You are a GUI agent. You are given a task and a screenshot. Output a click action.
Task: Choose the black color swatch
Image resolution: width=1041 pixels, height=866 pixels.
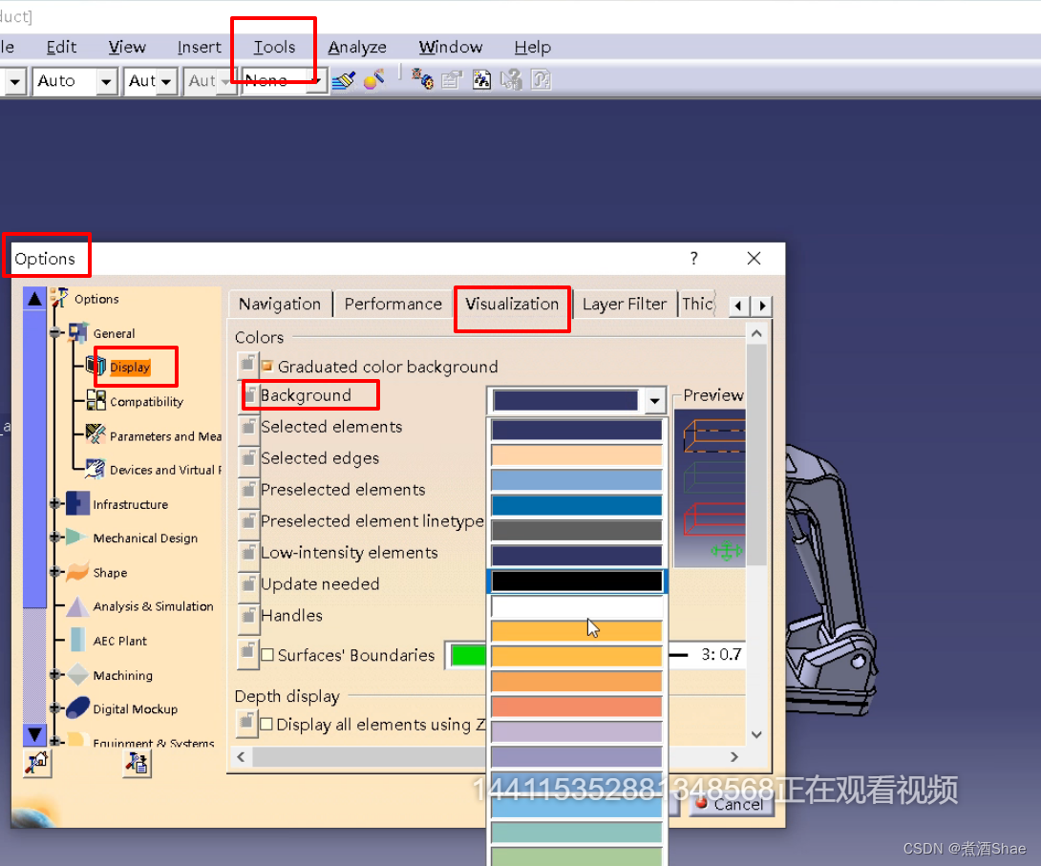577,581
